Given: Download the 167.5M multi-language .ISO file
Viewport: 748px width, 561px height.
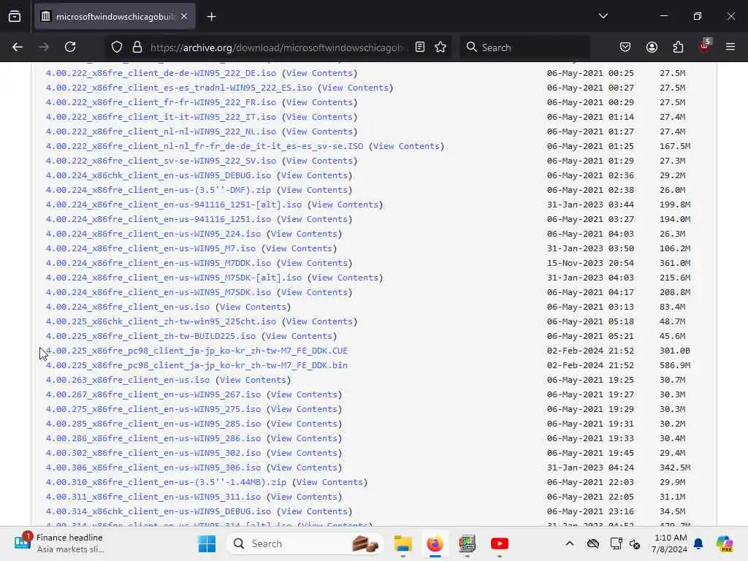Looking at the screenshot, I should (205, 146).
